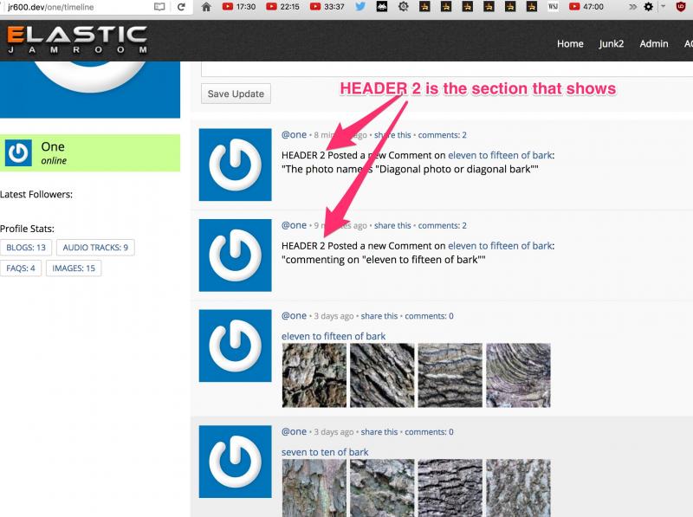Click avatar beside "commenting on" comment post
This screenshot has width=693, height=517.
click(x=235, y=255)
